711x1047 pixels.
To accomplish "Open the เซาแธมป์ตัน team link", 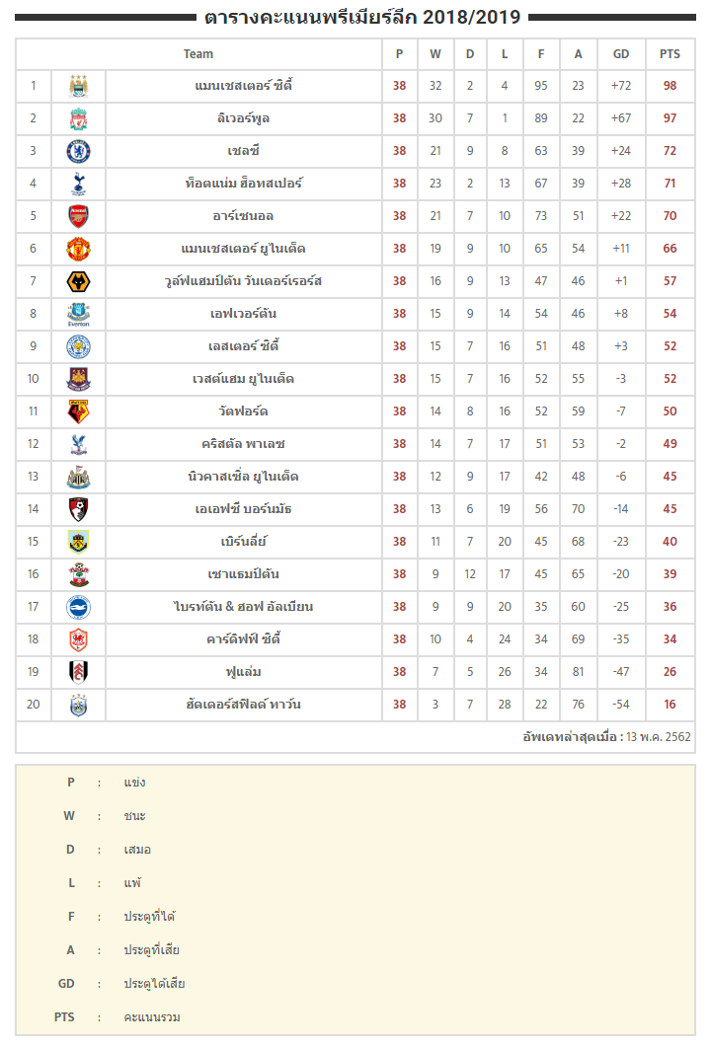I will pos(243,574).
